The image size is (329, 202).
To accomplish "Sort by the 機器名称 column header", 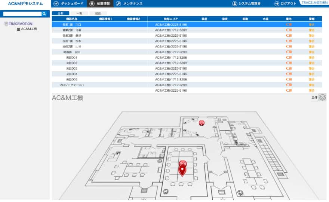I will [x=72, y=18].
